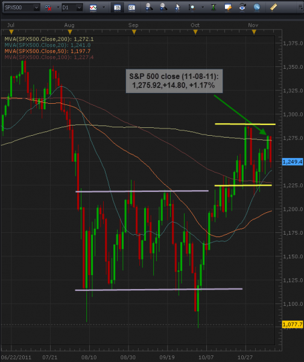Click the 07/21 date axis label

[50, 358]
